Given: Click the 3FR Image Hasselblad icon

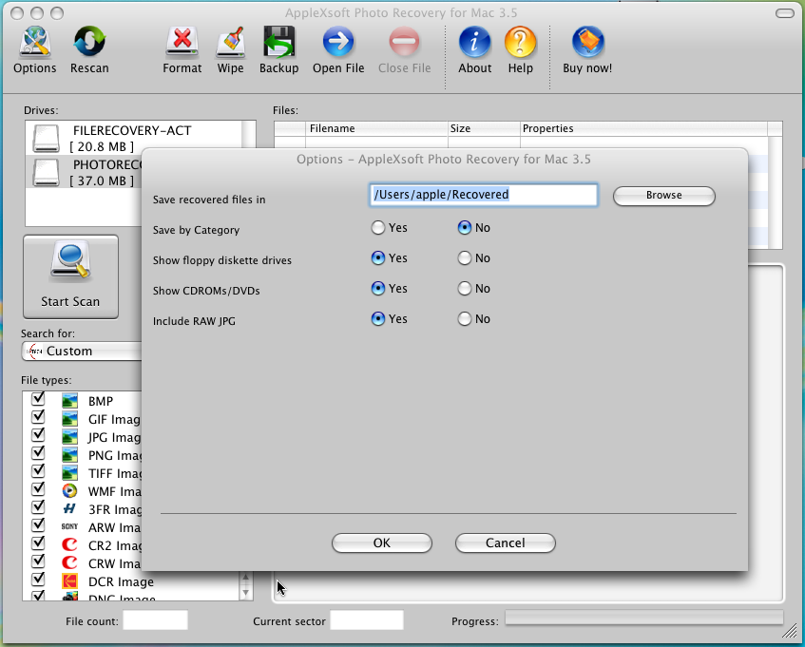Looking at the screenshot, I should click(69, 509).
